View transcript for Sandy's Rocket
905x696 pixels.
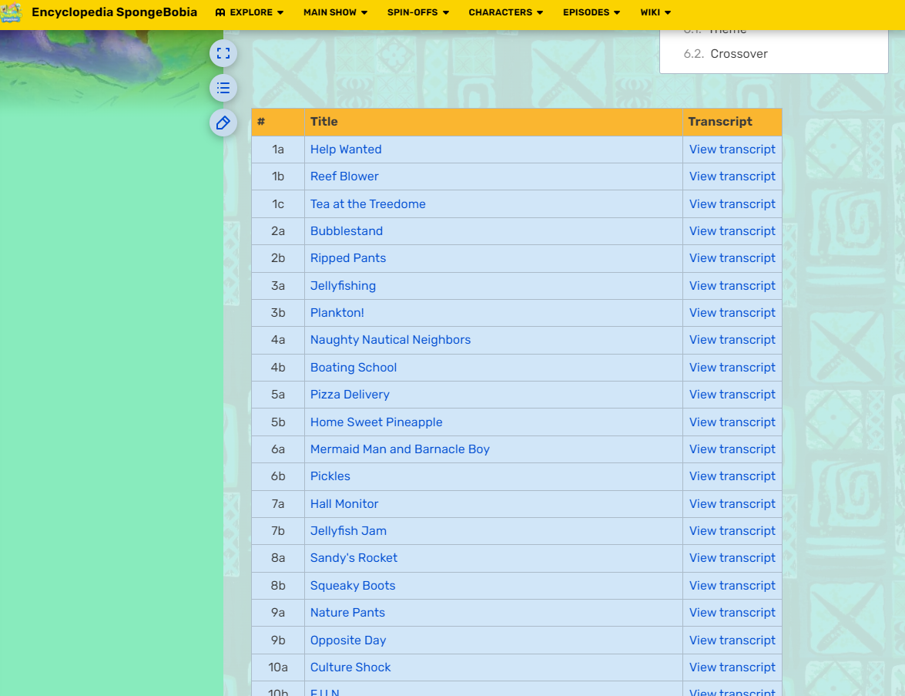[x=732, y=558]
